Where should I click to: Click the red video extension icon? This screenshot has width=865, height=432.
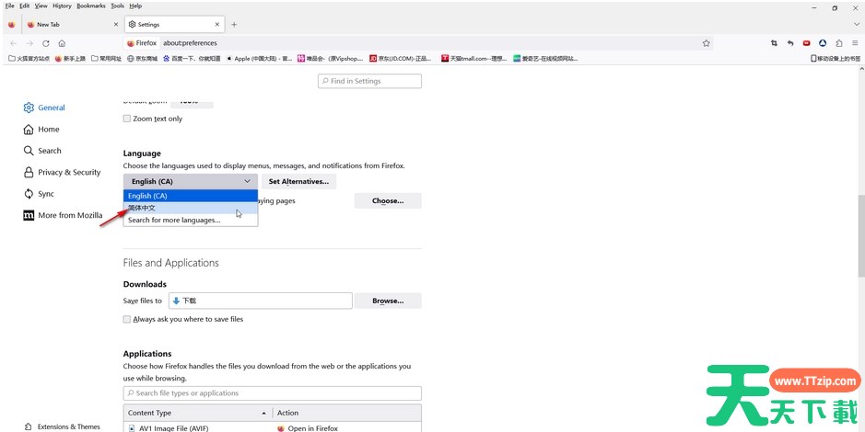click(807, 43)
